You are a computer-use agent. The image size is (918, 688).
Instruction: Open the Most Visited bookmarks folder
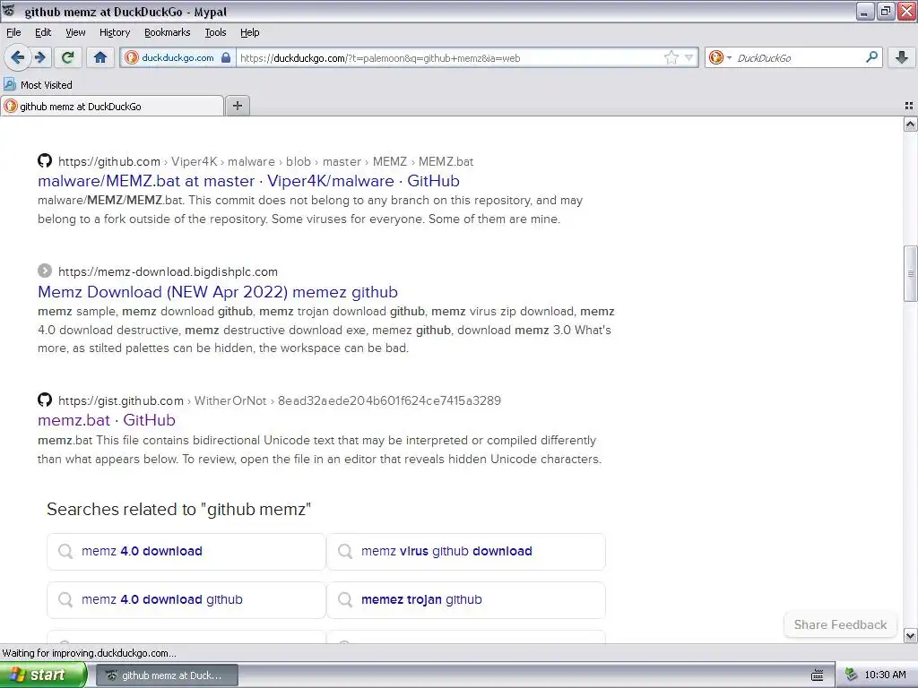click(38, 85)
